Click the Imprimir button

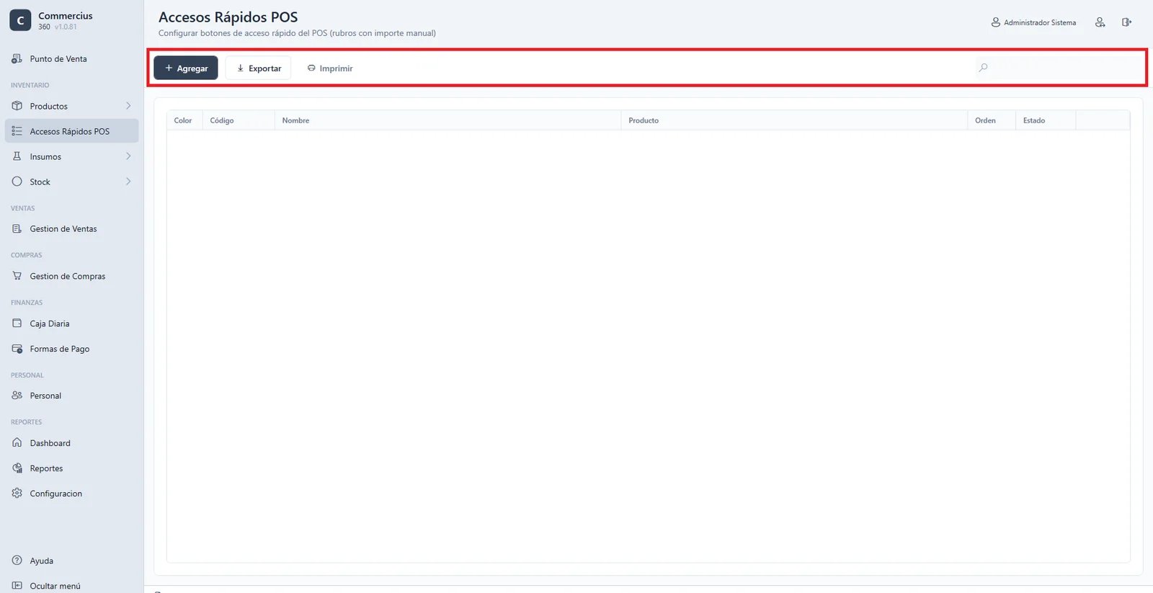coord(330,68)
